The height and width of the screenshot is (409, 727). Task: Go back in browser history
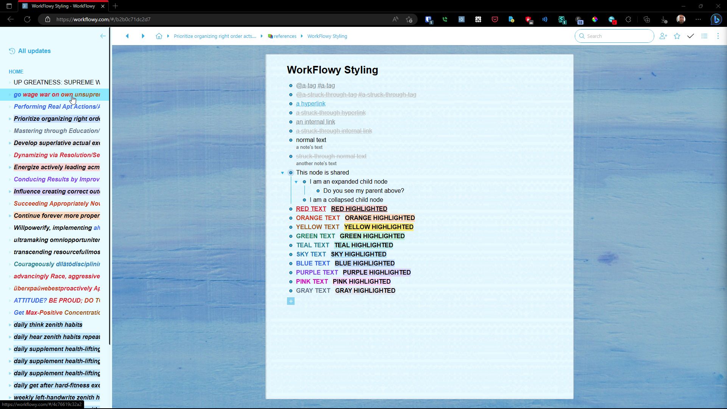(x=11, y=19)
